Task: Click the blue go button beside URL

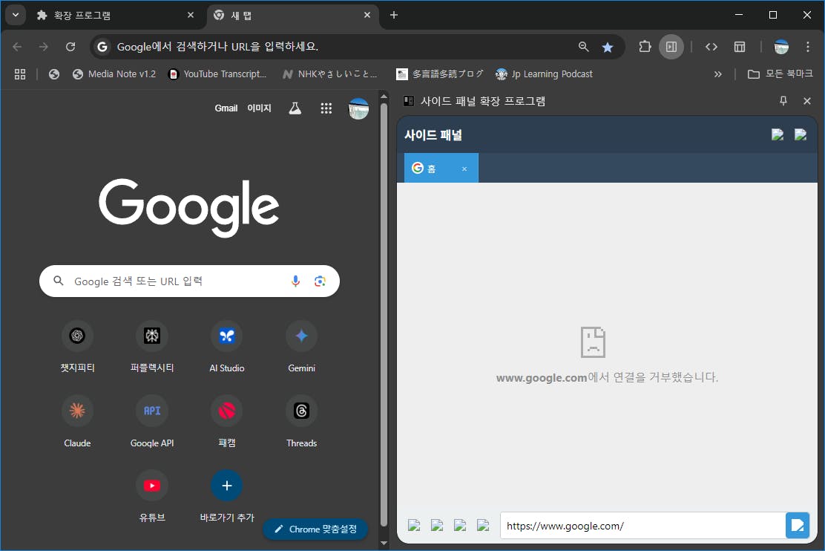Action: coord(797,526)
